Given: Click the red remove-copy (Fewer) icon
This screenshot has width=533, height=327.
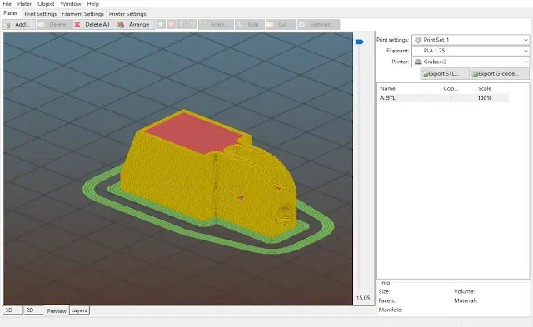Looking at the screenshot, I should pyautogui.click(x=172, y=24).
